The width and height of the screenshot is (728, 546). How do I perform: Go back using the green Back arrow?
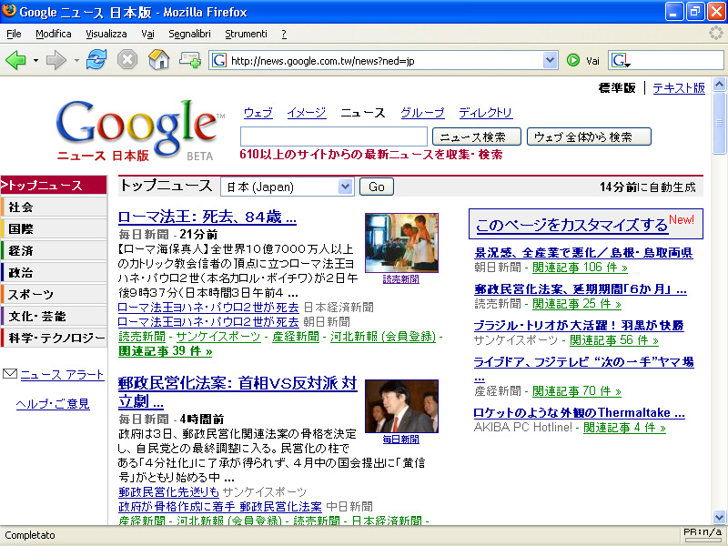click(15, 60)
